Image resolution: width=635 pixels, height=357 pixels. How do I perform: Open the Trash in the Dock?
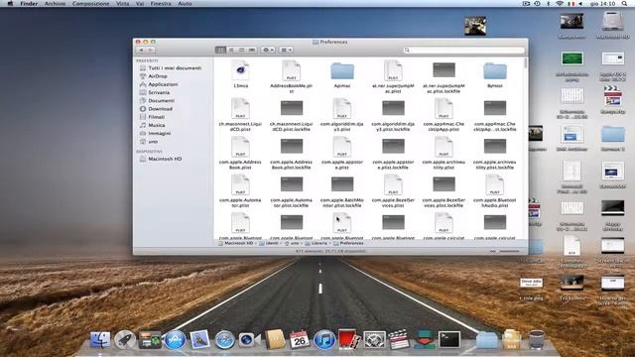[537, 339]
